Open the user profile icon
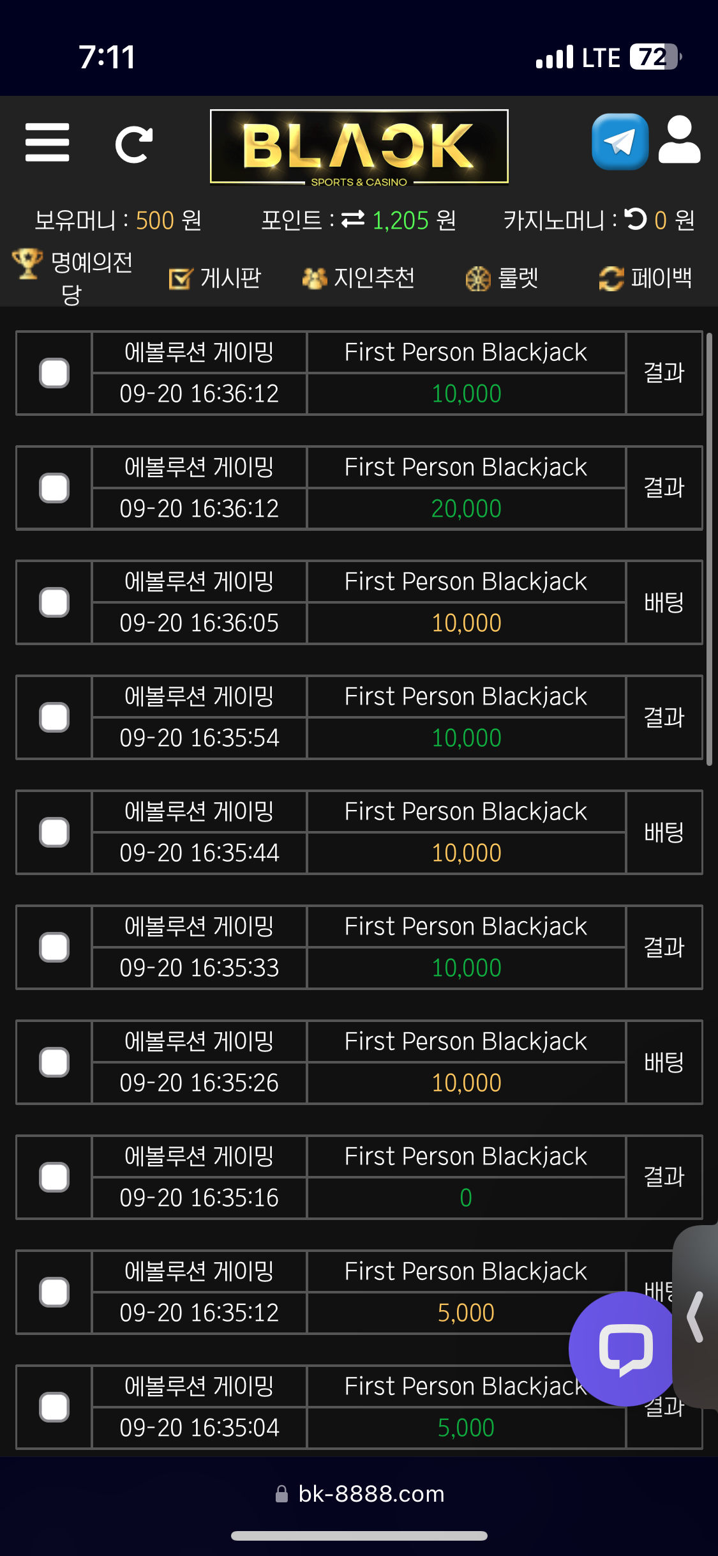 click(x=679, y=140)
